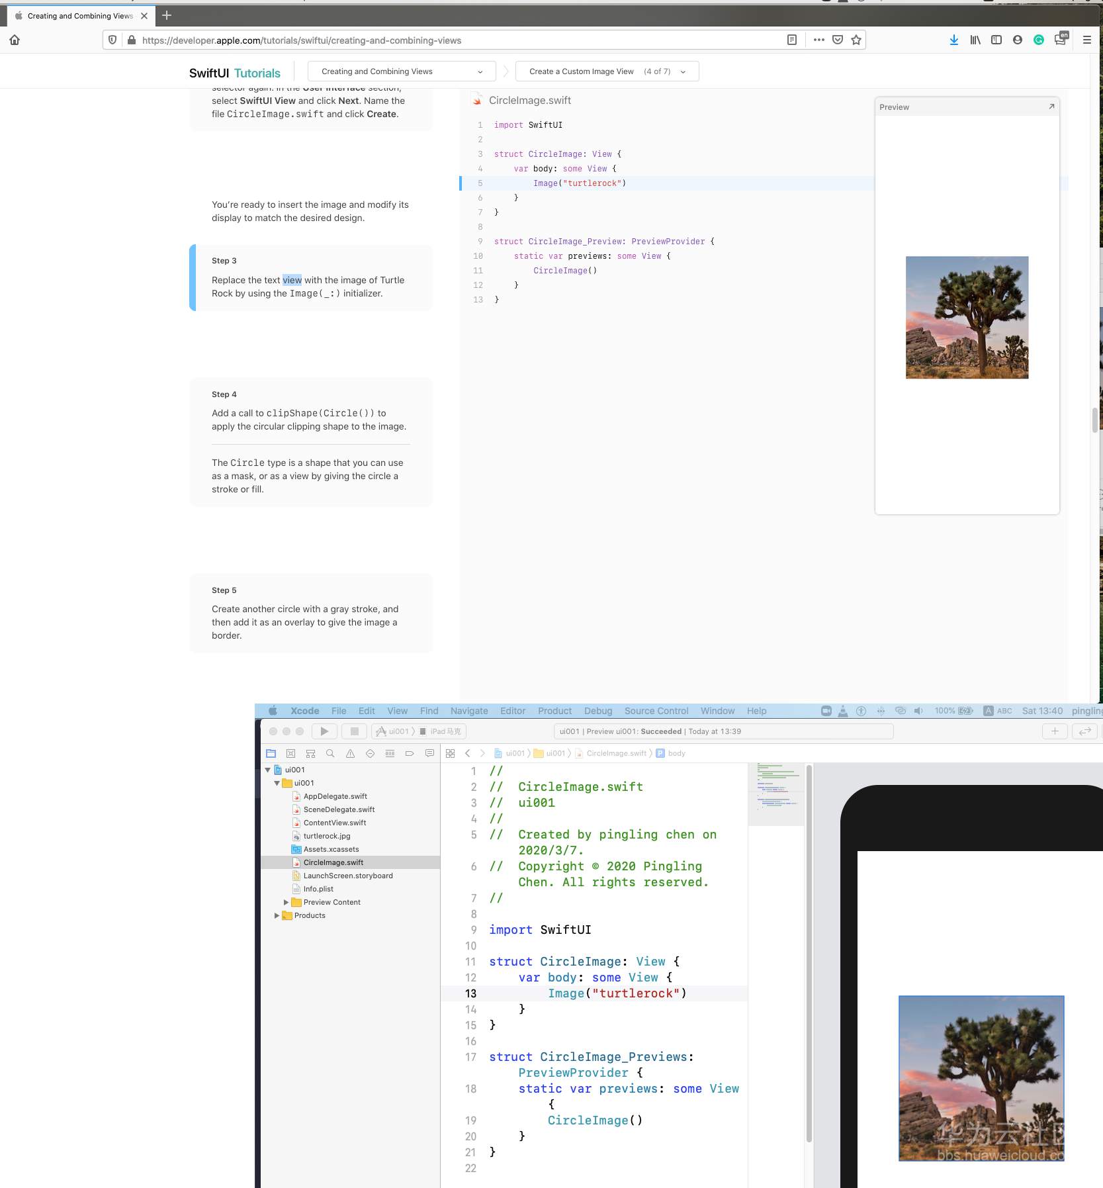Go forward in Xcode editor history
Image resolution: width=1103 pixels, height=1188 pixels.
point(482,753)
